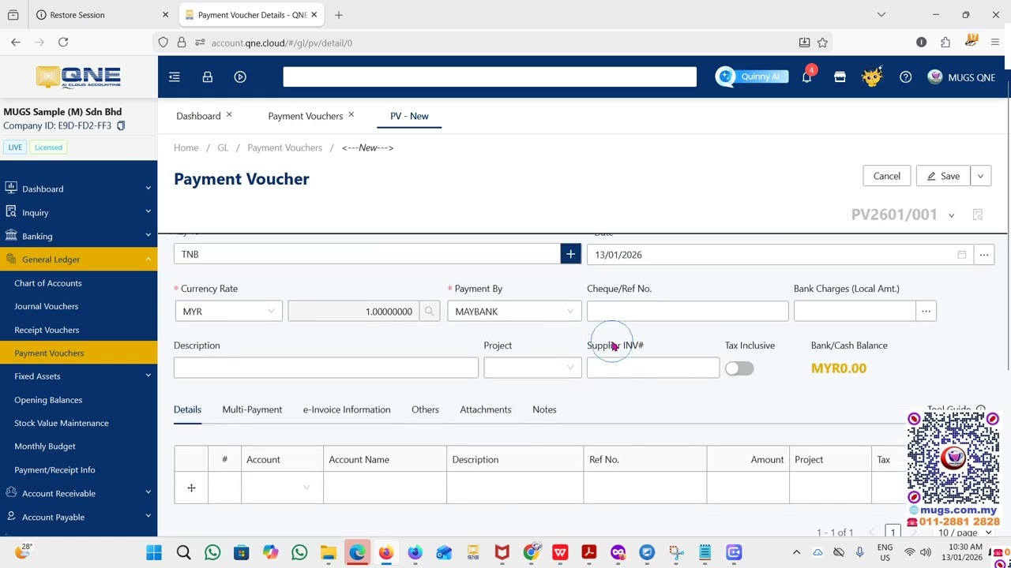This screenshot has width=1011, height=568.
Task: Switch to the Multi-Payment tab
Action: pyautogui.click(x=252, y=409)
